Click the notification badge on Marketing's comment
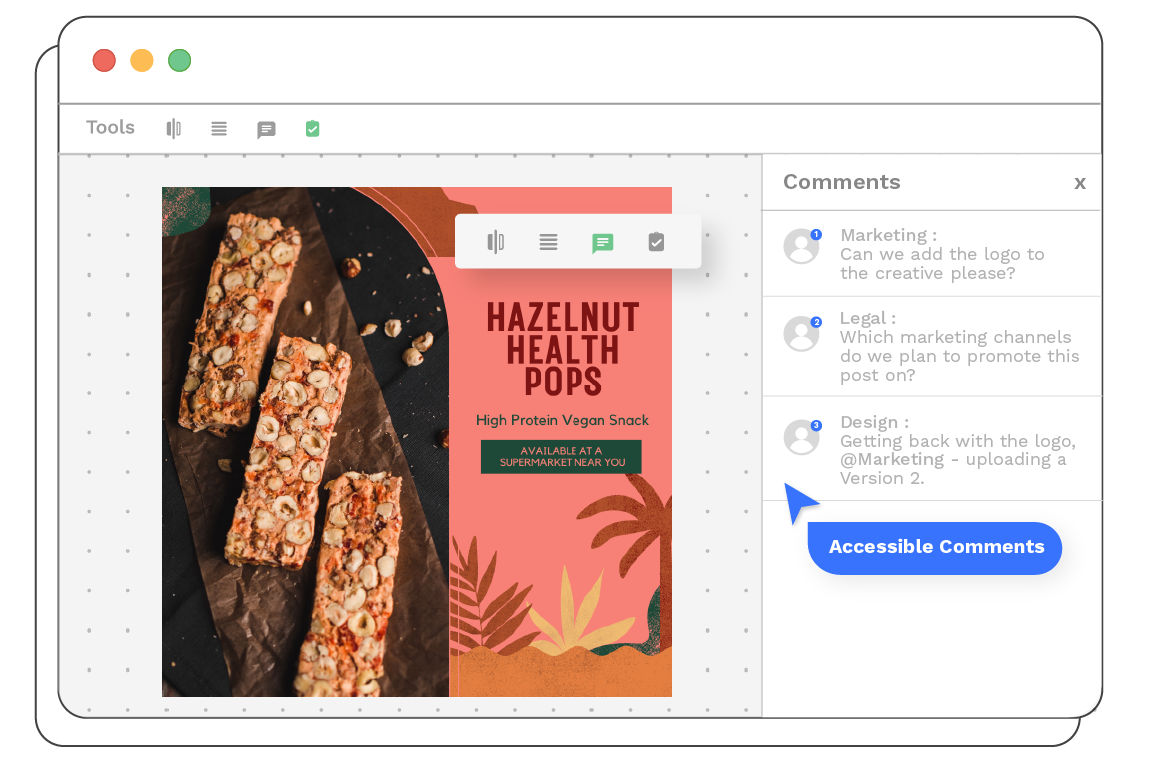 [x=815, y=234]
